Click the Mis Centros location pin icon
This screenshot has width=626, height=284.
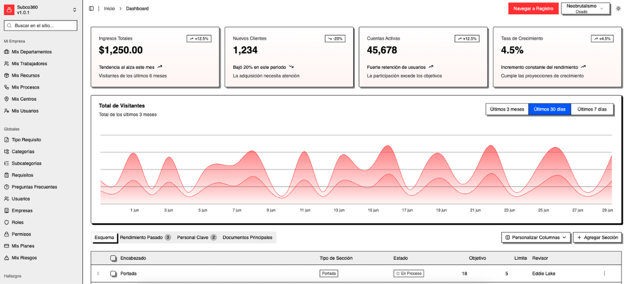[7, 99]
